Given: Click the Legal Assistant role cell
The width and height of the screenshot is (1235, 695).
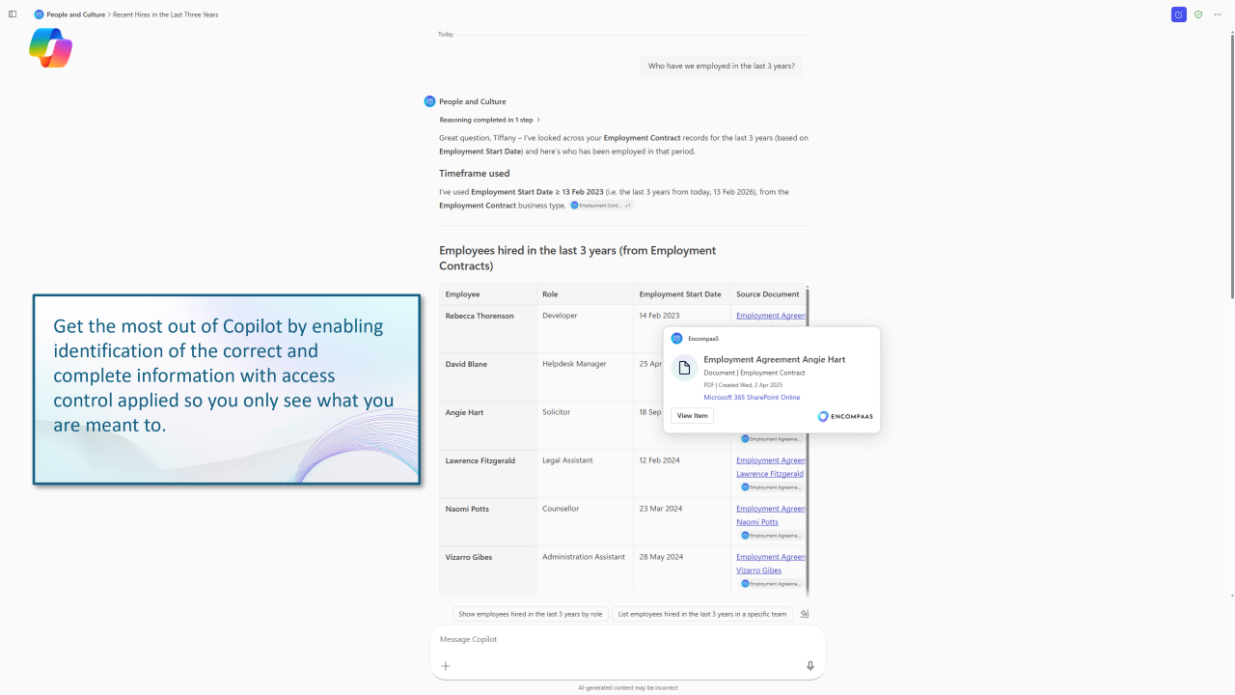Looking at the screenshot, I should coord(585,474).
